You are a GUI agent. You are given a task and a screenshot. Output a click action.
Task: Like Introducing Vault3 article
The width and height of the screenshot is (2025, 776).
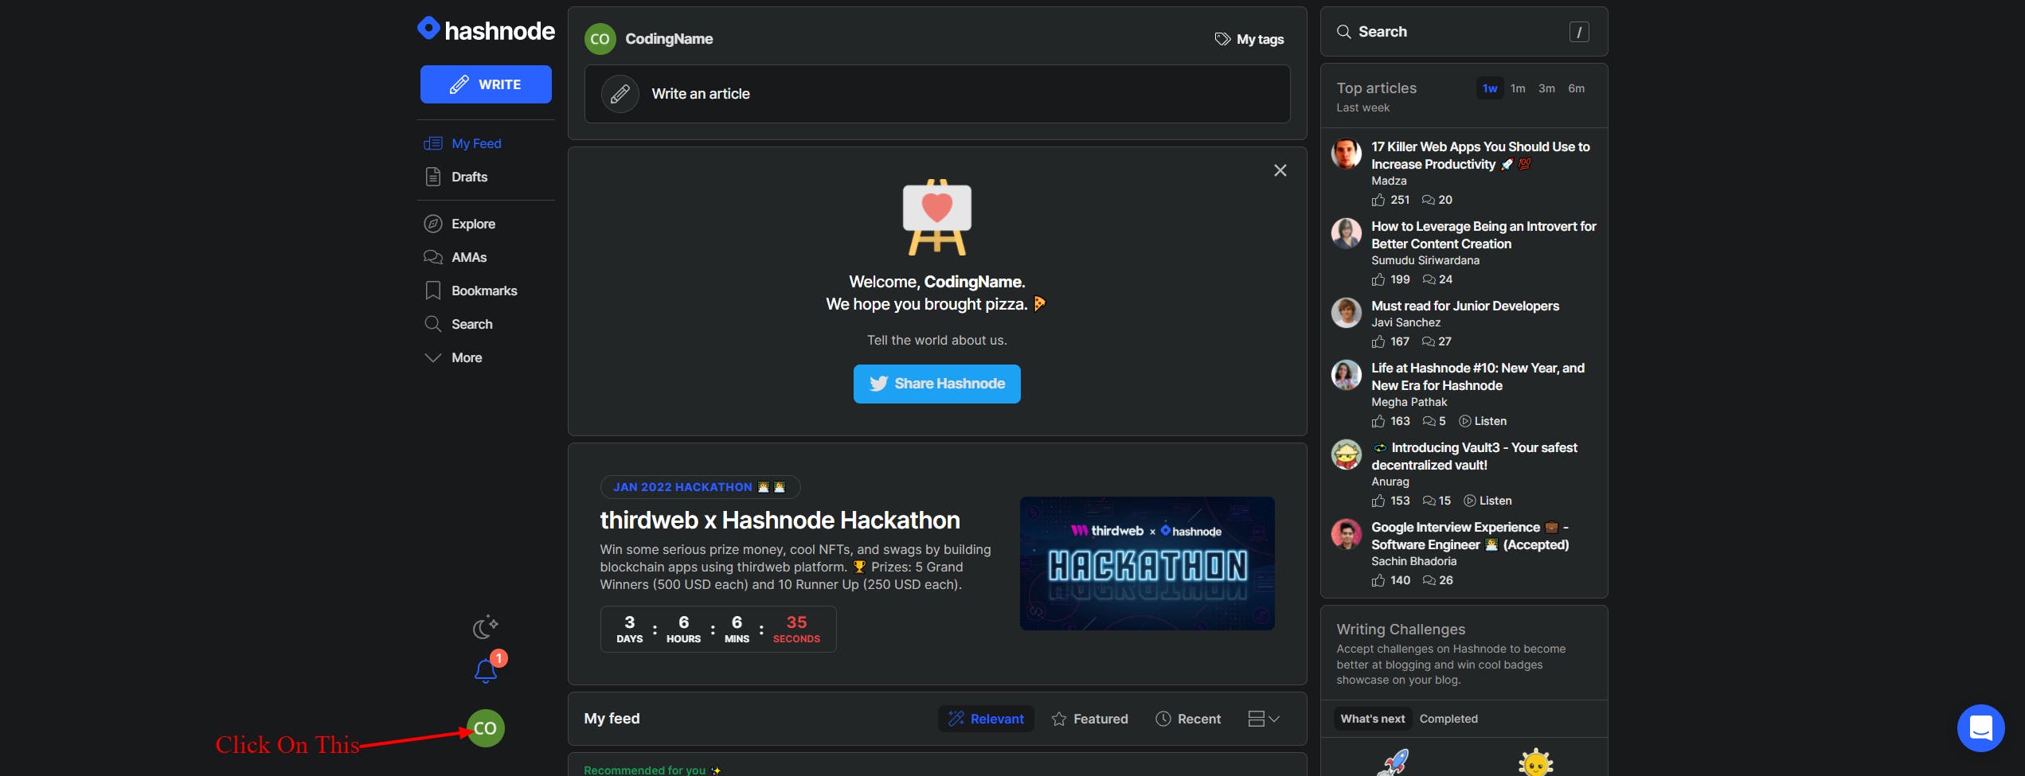[x=1378, y=501]
